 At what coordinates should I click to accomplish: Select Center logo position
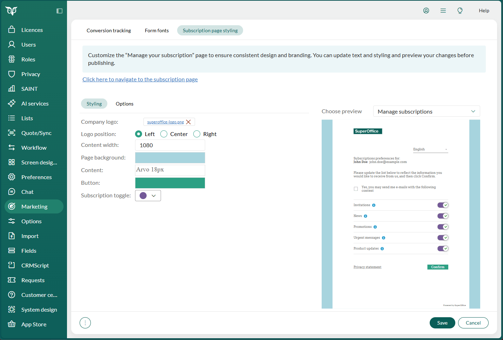coord(164,134)
